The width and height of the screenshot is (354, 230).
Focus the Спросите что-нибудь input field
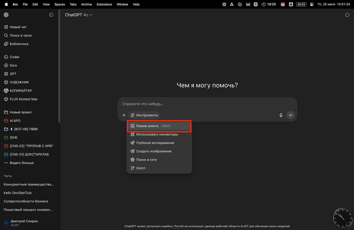(x=207, y=104)
